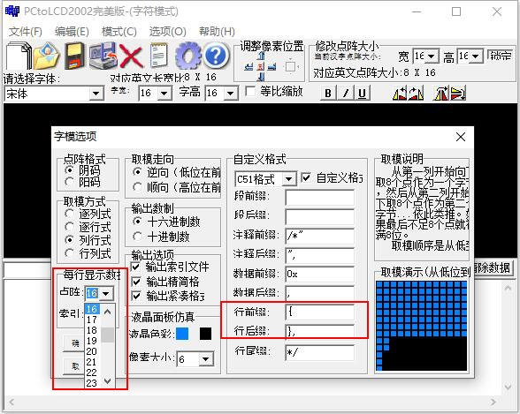The image size is (520, 414).
Task: Click the PCtoLCD2002 app icon in title bar
Action: coord(12,11)
